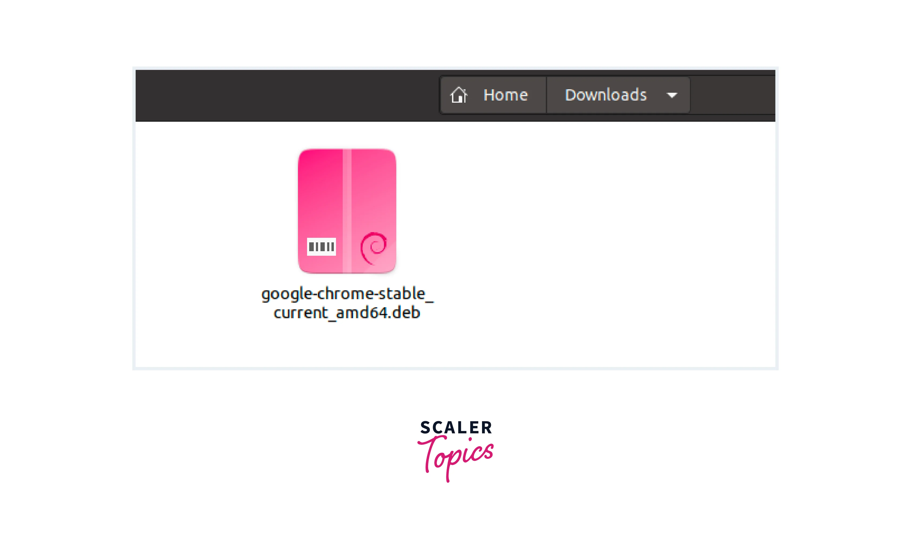Click the Home label next to the house icon

505,95
